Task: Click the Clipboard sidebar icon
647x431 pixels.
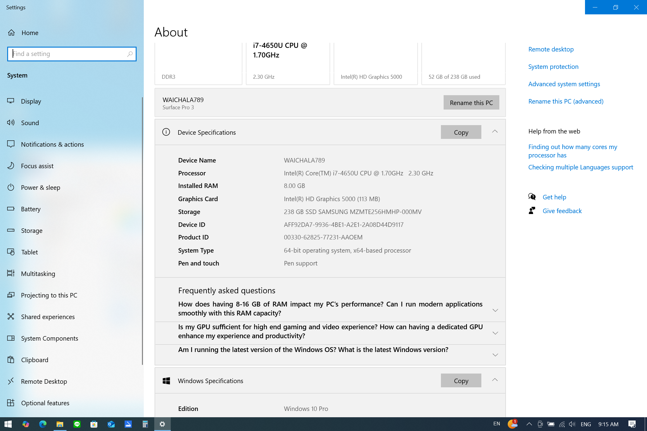Action: 11,359
